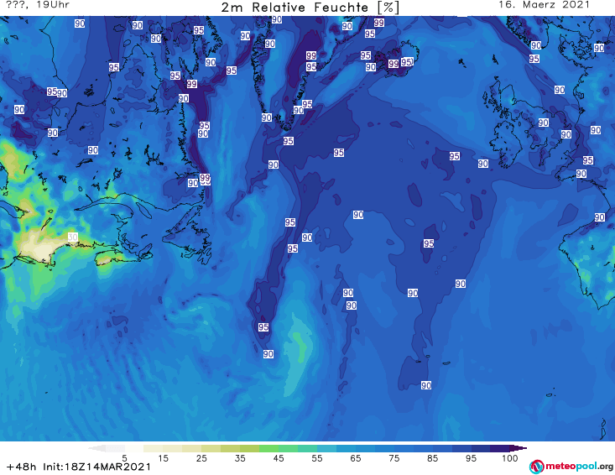Click legend value '65' on color scale
615x475 pixels.
(356, 457)
